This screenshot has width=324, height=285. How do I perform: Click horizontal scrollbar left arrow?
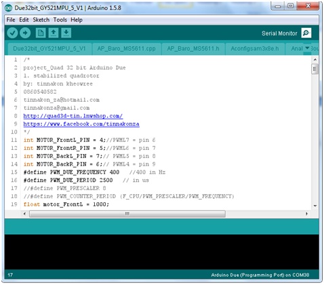point(24,214)
